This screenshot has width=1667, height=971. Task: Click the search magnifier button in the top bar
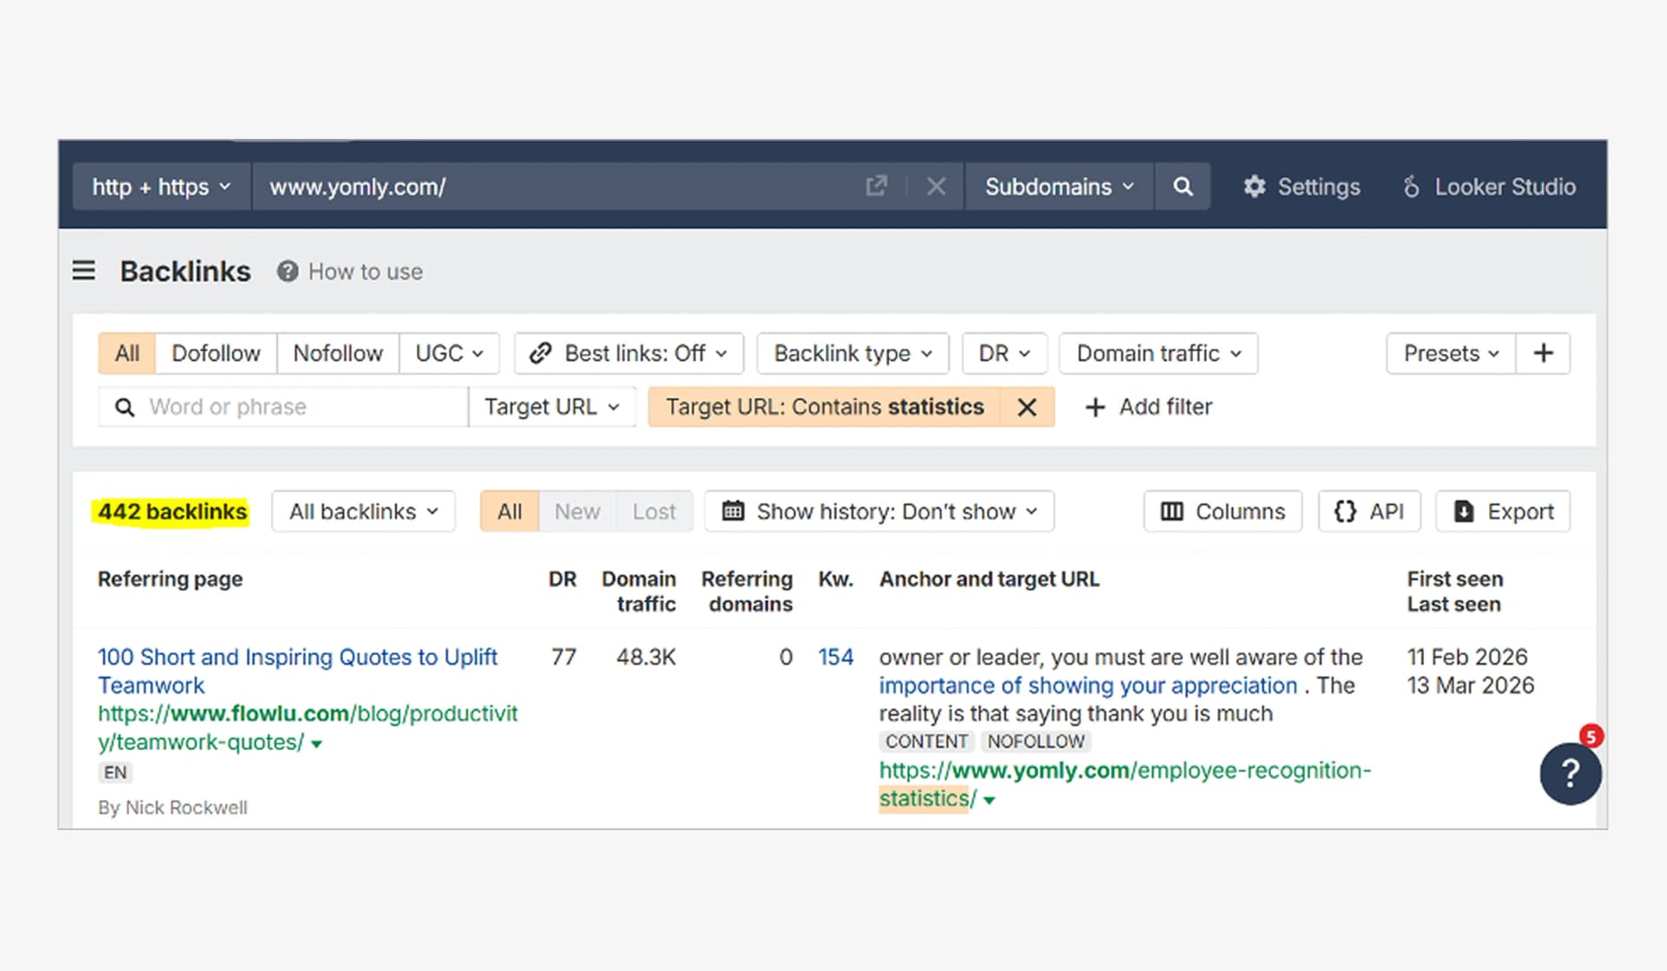pyautogui.click(x=1183, y=187)
